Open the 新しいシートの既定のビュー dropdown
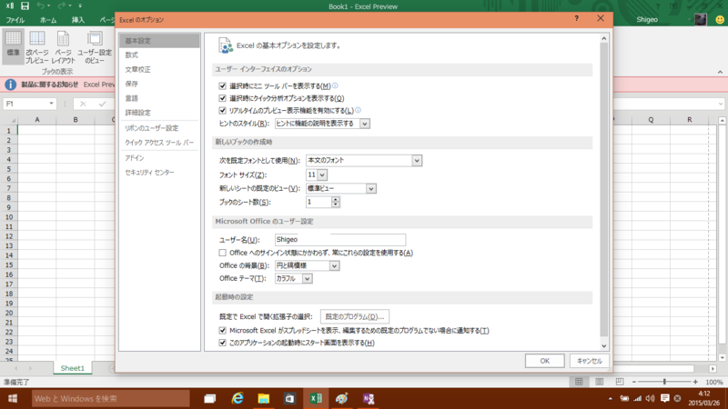Screen dimensions: 728x409 click(x=370, y=188)
